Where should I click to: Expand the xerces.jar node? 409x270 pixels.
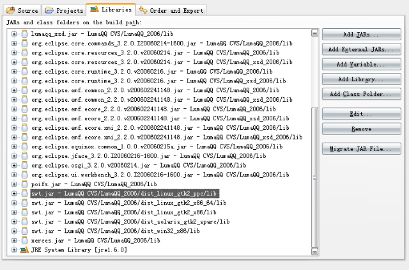pos(14,241)
